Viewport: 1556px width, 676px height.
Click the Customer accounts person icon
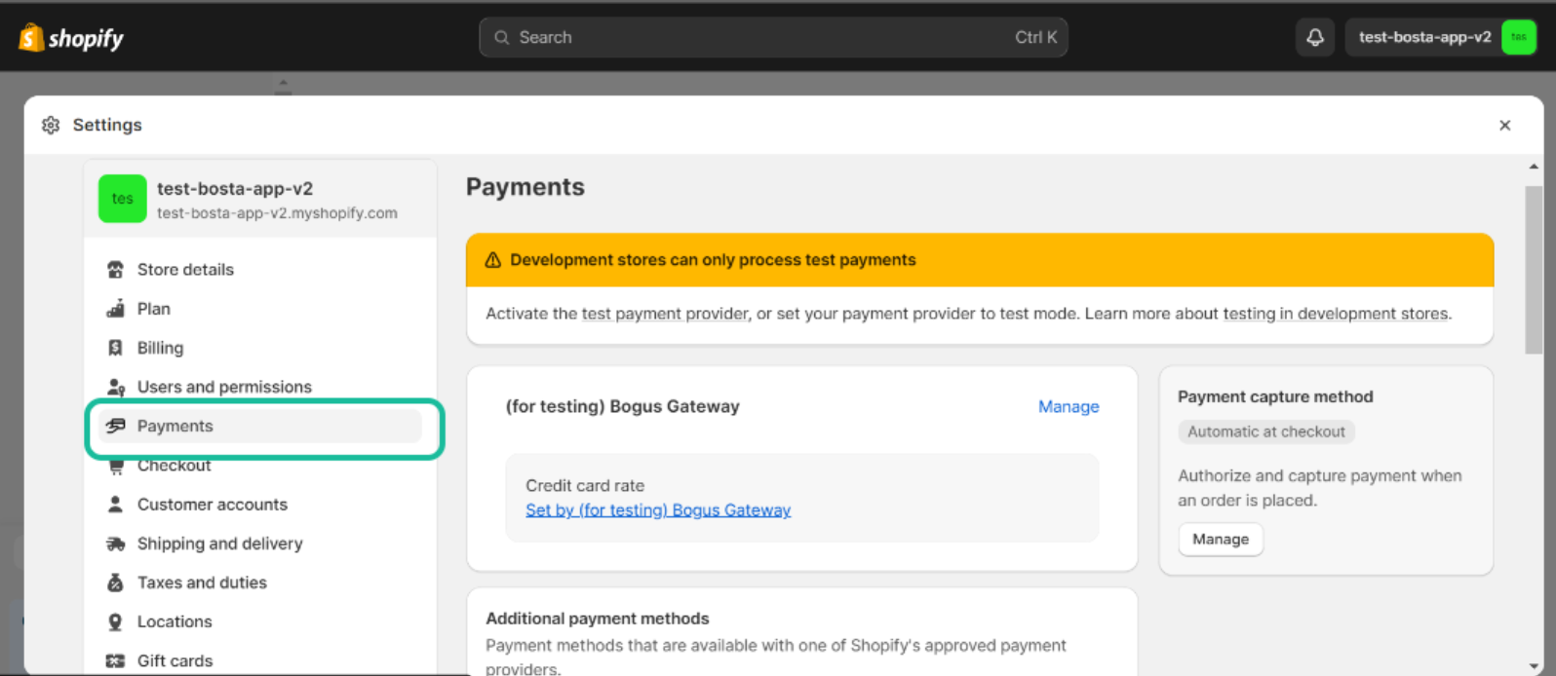pos(115,505)
